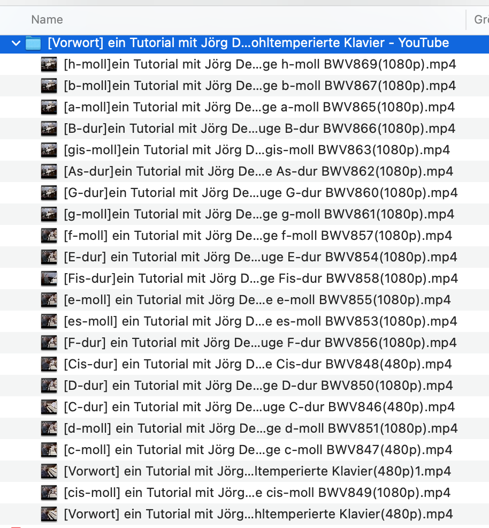489x528 pixels.
Task: Click the blue Vorwort folder icon
Action: pyautogui.click(x=33, y=43)
